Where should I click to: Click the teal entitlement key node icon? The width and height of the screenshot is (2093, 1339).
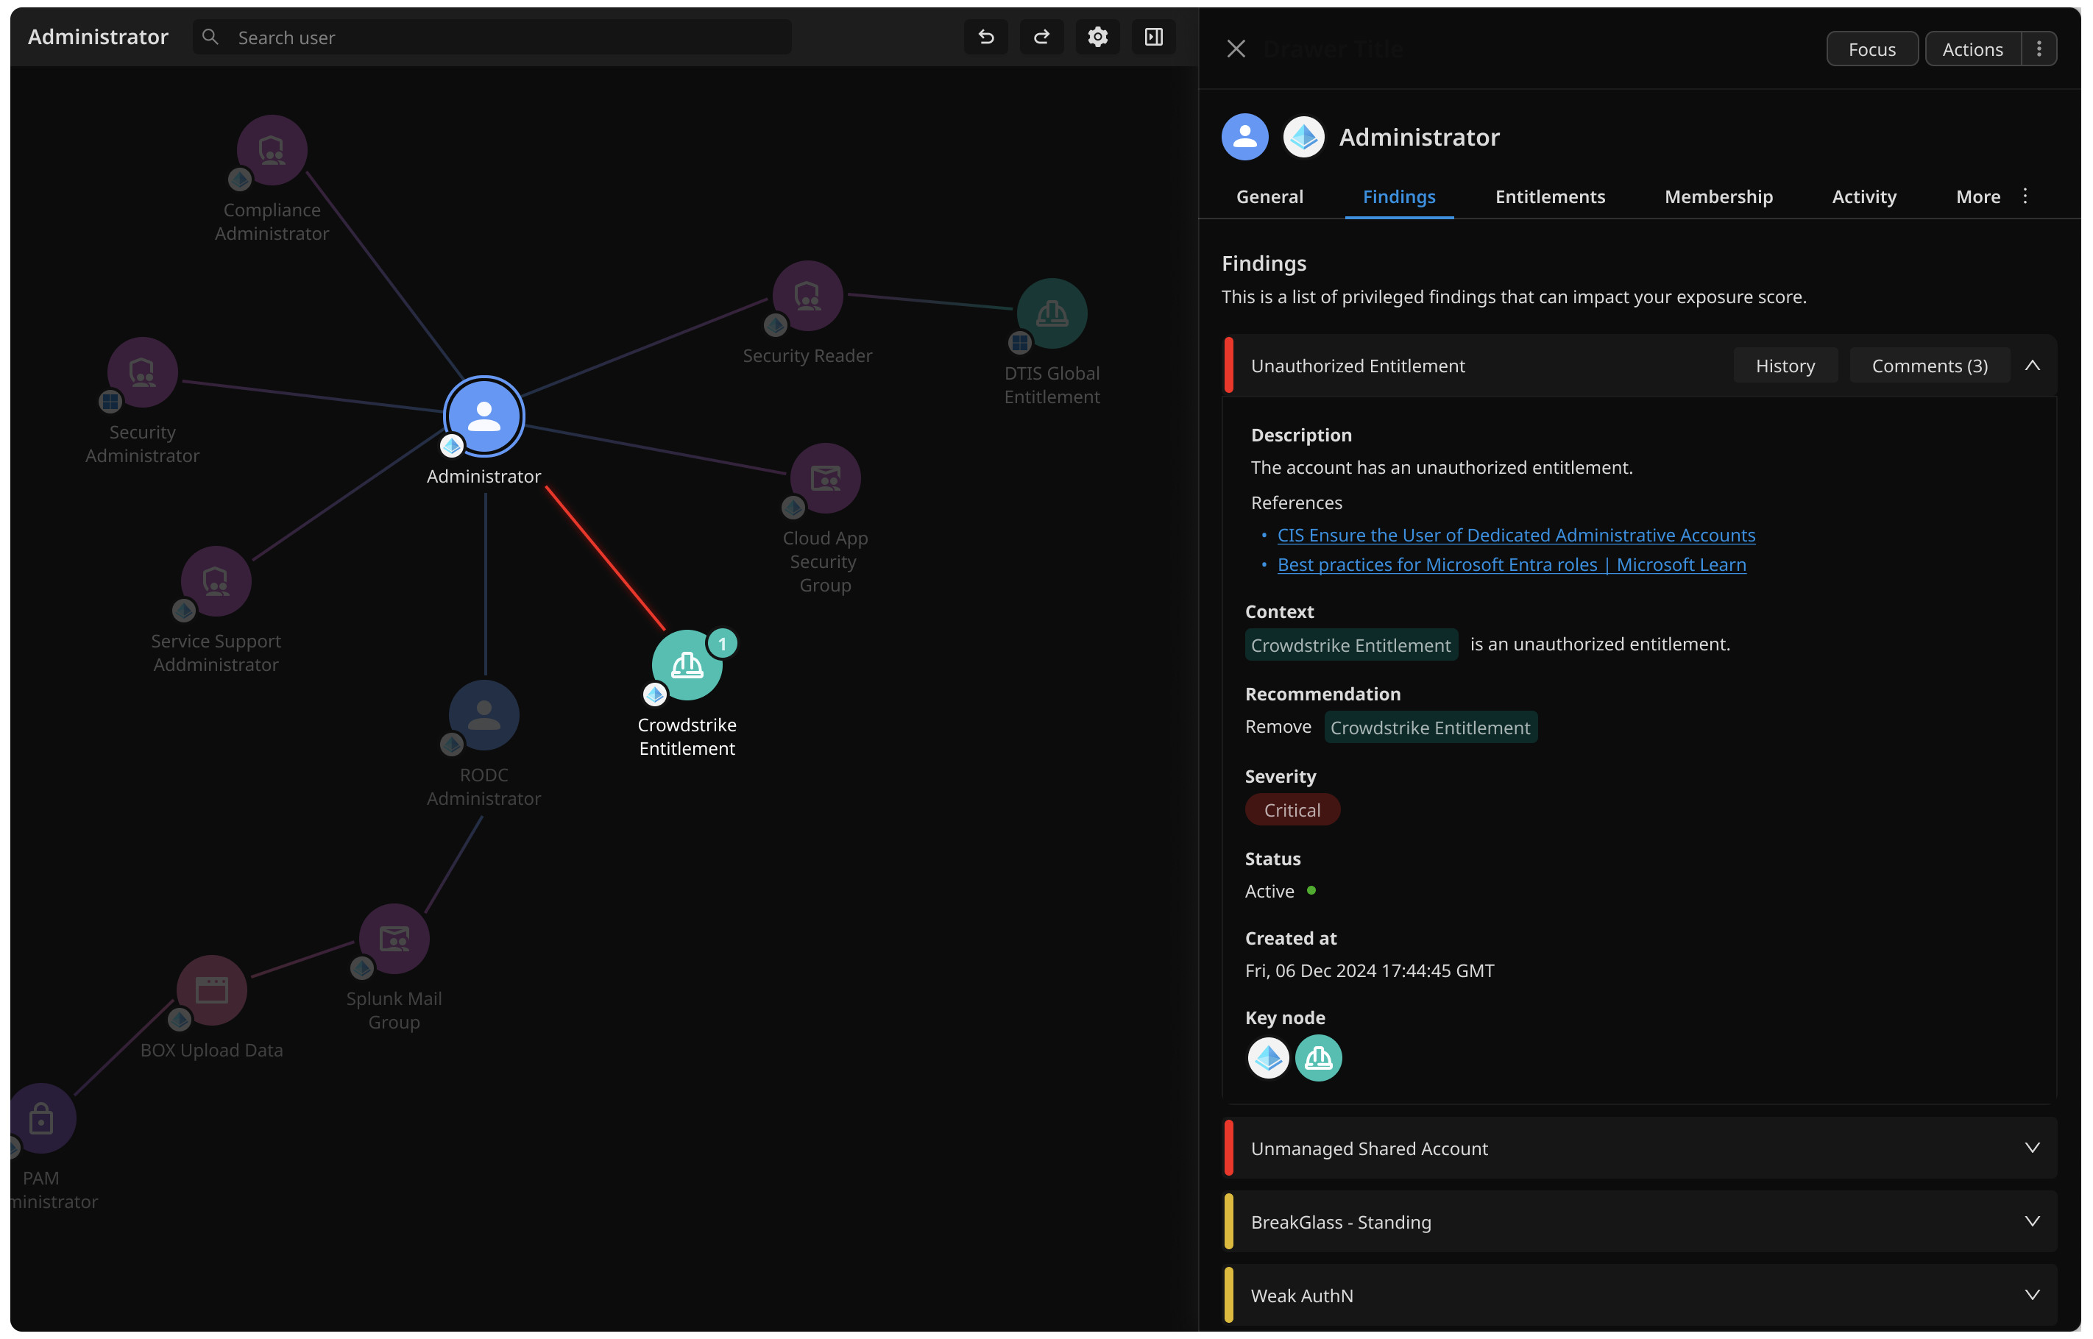1318,1057
